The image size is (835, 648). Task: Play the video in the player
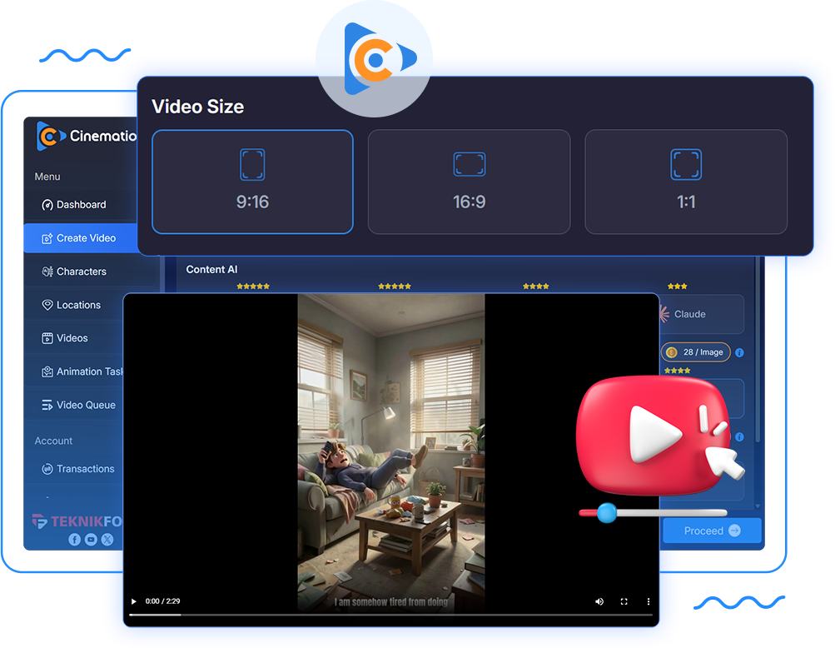(x=133, y=601)
